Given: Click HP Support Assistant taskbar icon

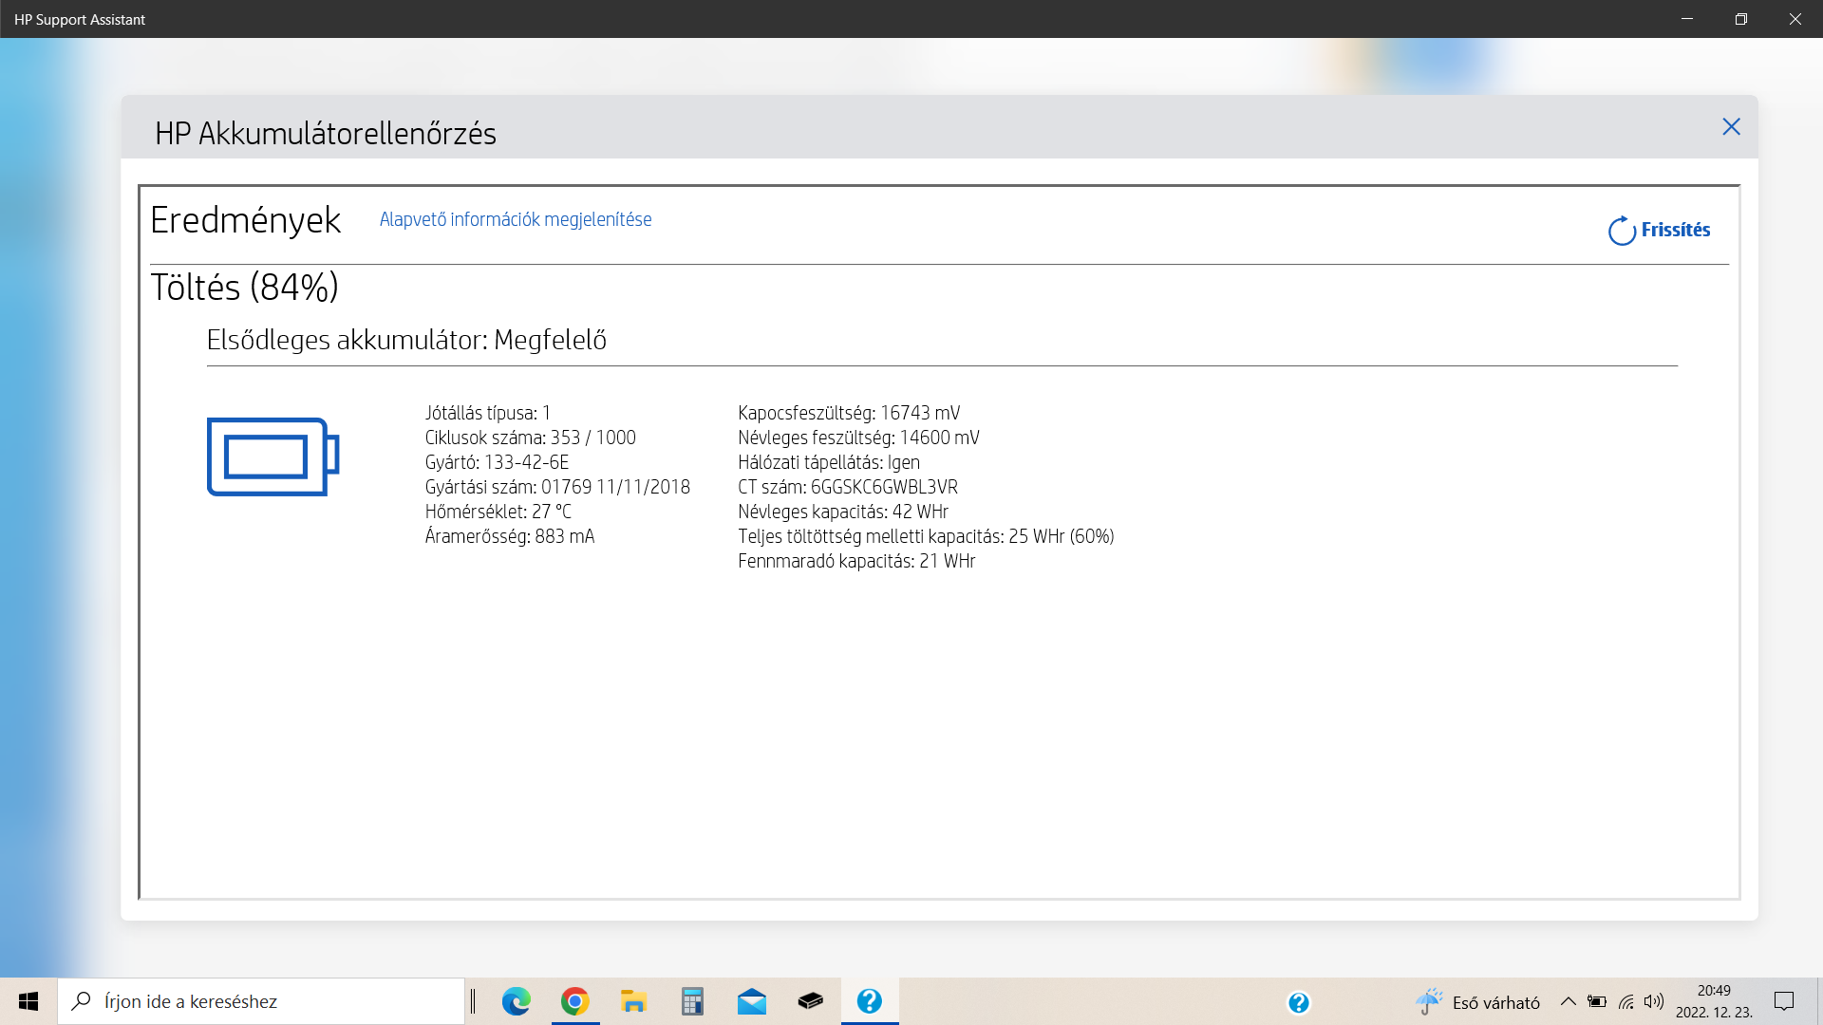Looking at the screenshot, I should pyautogui.click(x=870, y=1001).
